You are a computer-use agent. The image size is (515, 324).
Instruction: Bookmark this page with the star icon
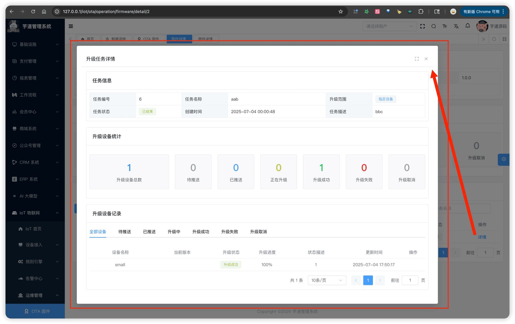[x=340, y=11]
